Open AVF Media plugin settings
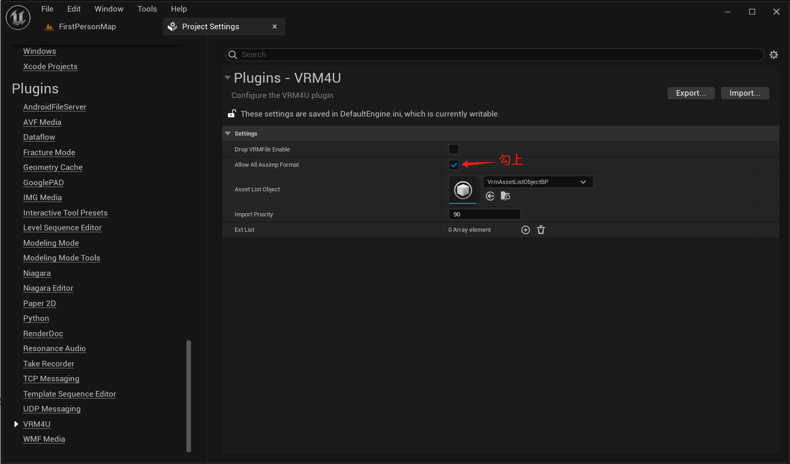This screenshot has height=464, width=790. (x=42, y=122)
